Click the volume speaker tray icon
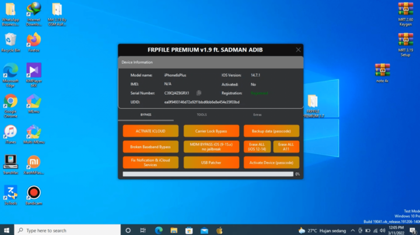420x235 pixels. point(383,230)
